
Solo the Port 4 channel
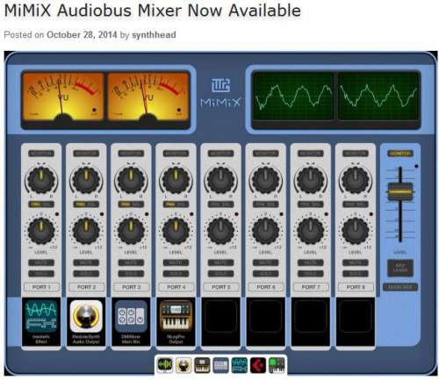pos(176,274)
